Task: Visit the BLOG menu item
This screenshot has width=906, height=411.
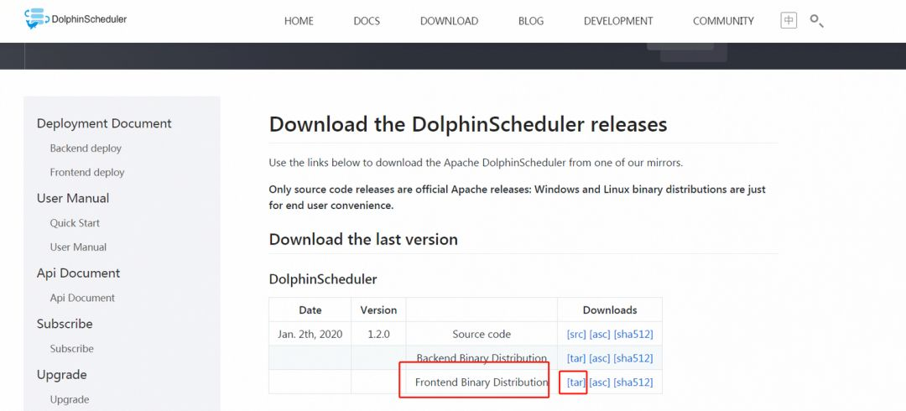Action: coord(531,21)
